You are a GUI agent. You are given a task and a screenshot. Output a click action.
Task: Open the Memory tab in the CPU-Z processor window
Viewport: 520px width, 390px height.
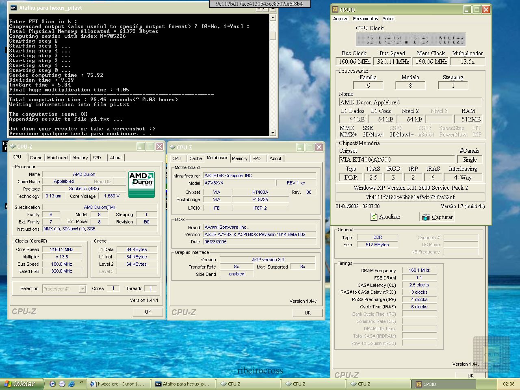80,158
